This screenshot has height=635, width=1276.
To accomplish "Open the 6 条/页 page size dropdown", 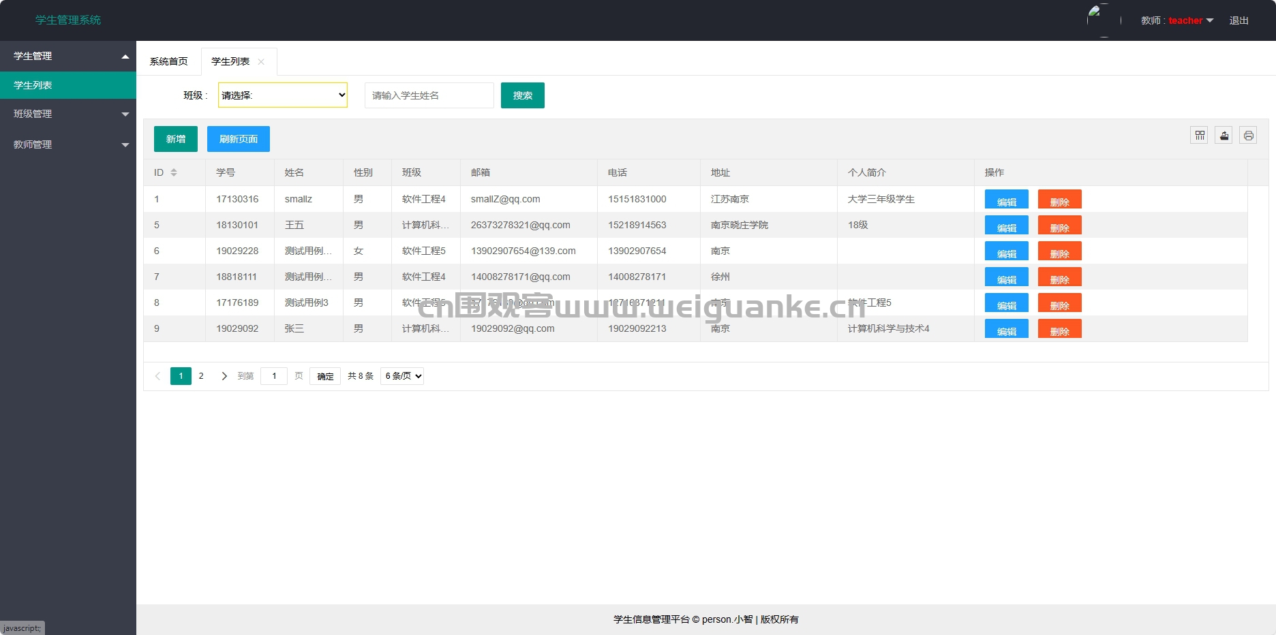I will (402, 376).
